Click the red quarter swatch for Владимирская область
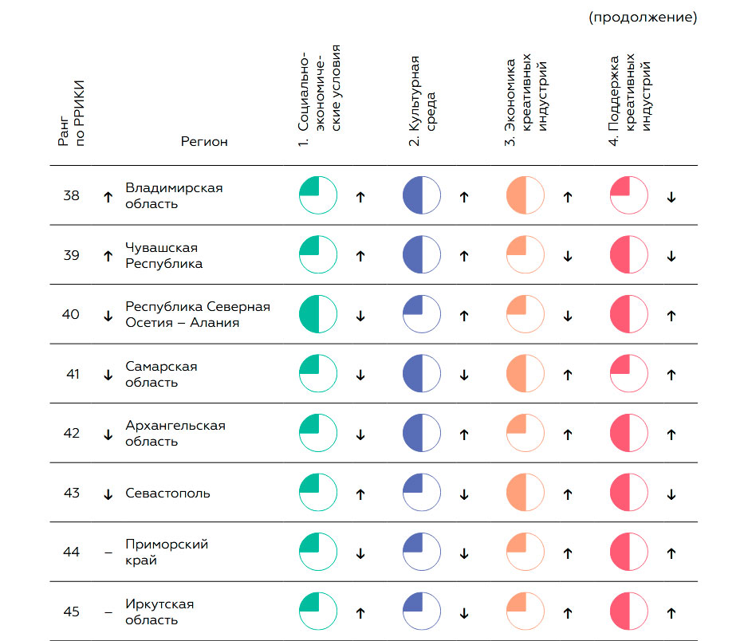 click(629, 196)
